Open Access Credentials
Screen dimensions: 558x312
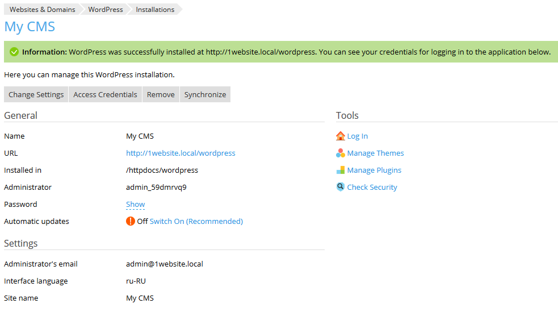105,94
